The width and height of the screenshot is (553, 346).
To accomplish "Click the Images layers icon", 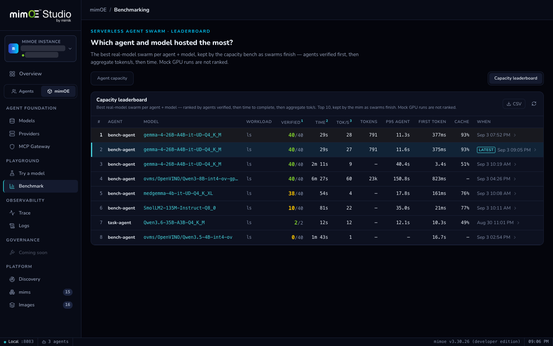I will coord(12,305).
